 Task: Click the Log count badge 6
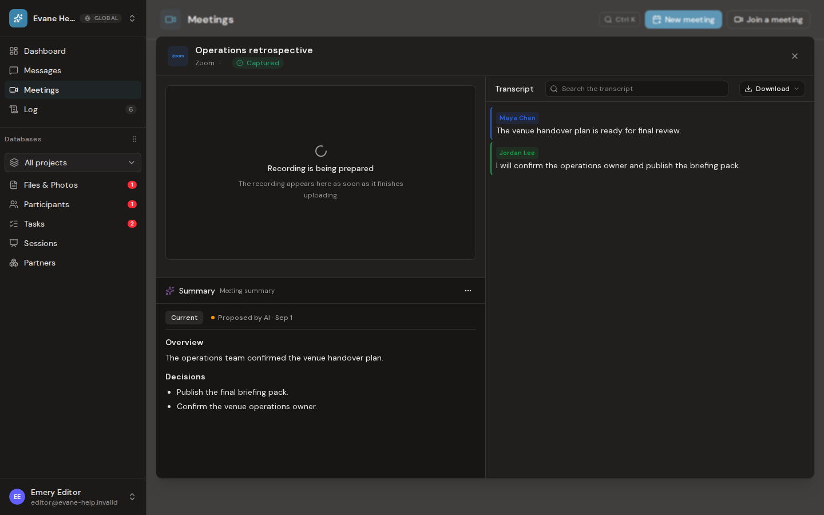coord(131,109)
